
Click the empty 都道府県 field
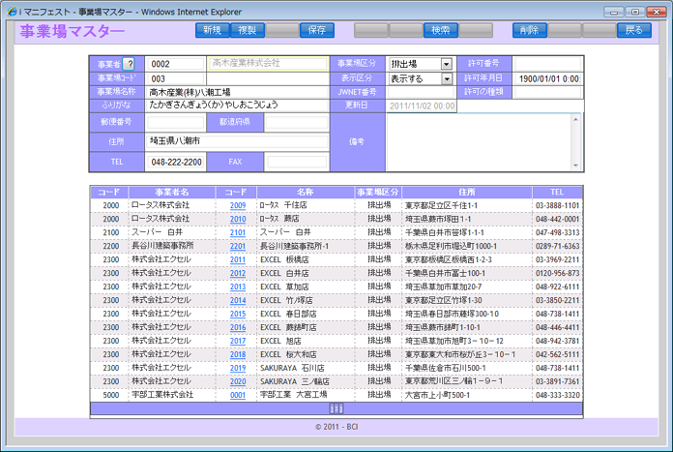click(297, 123)
